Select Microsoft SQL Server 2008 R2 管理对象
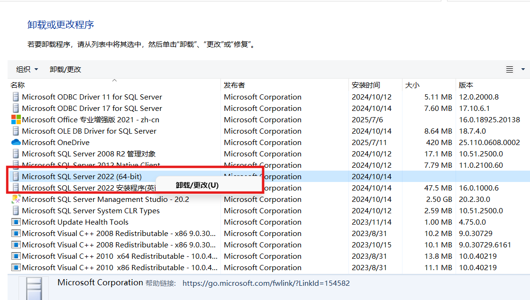The image size is (530, 300). point(89,154)
